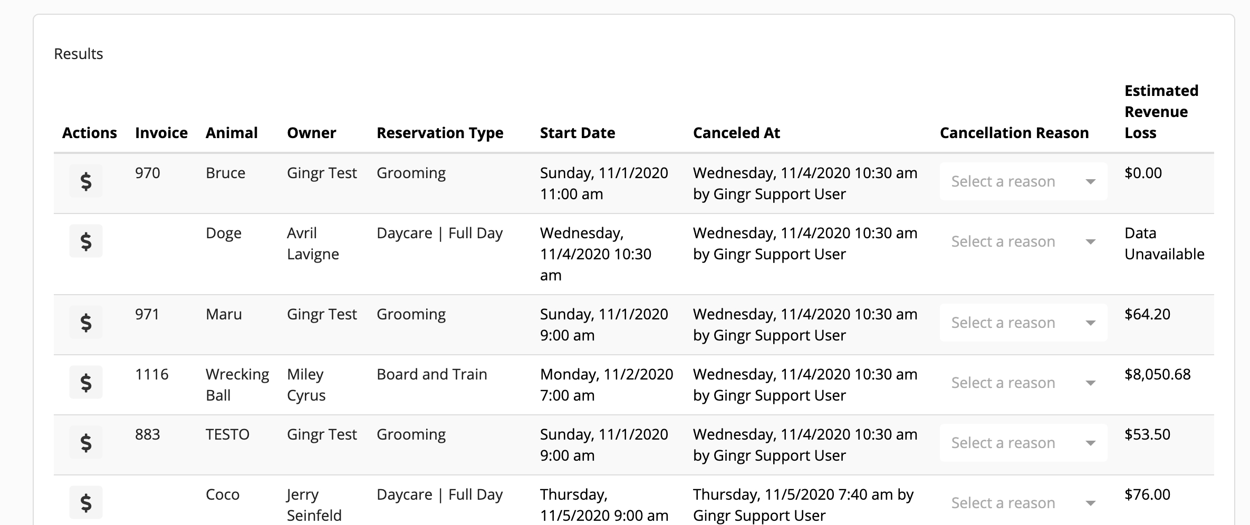Sort by the Invoice column header
The height and width of the screenshot is (525, 1250).
tap(161, 133)
